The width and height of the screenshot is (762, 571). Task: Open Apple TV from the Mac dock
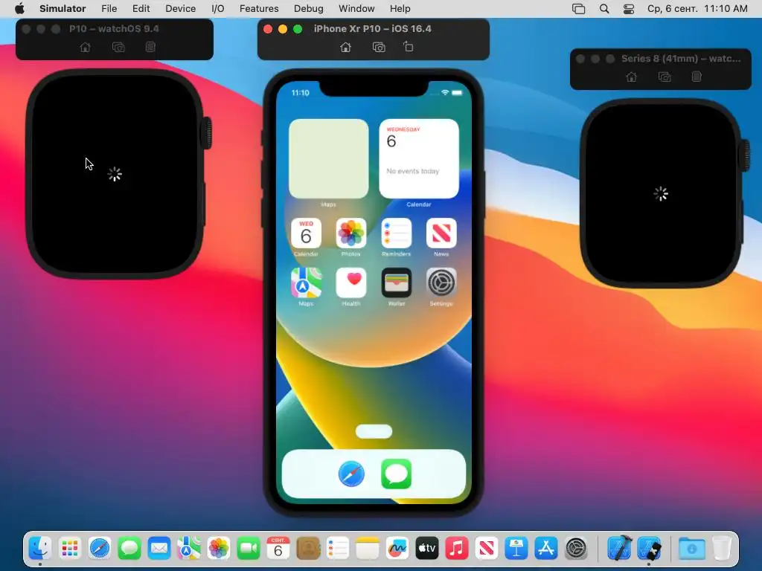426,548
